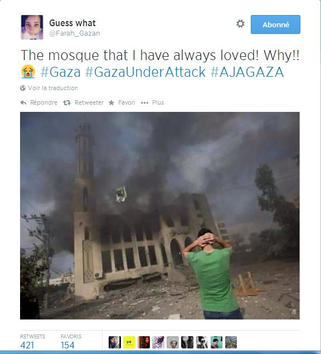Screen dimensions: 321x354
Task: Toggle the Abonné follow button
Action: (x=275, y=24)
